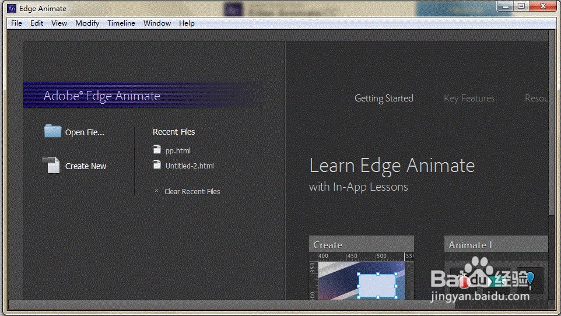The image size is (561, 316).
Task: Click the file icon beside Untitled-2.html
Action: tap(157, 164)
